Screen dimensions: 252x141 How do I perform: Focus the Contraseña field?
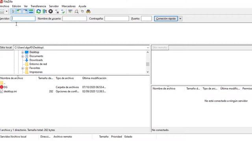(117, 18)
